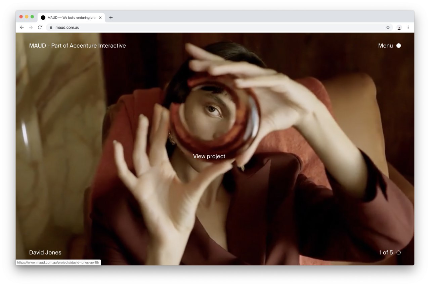The width and height of the screenshot is (430, 286).
Task: Open a new tab with the plus icon
Action: click(x=111, y=18)
